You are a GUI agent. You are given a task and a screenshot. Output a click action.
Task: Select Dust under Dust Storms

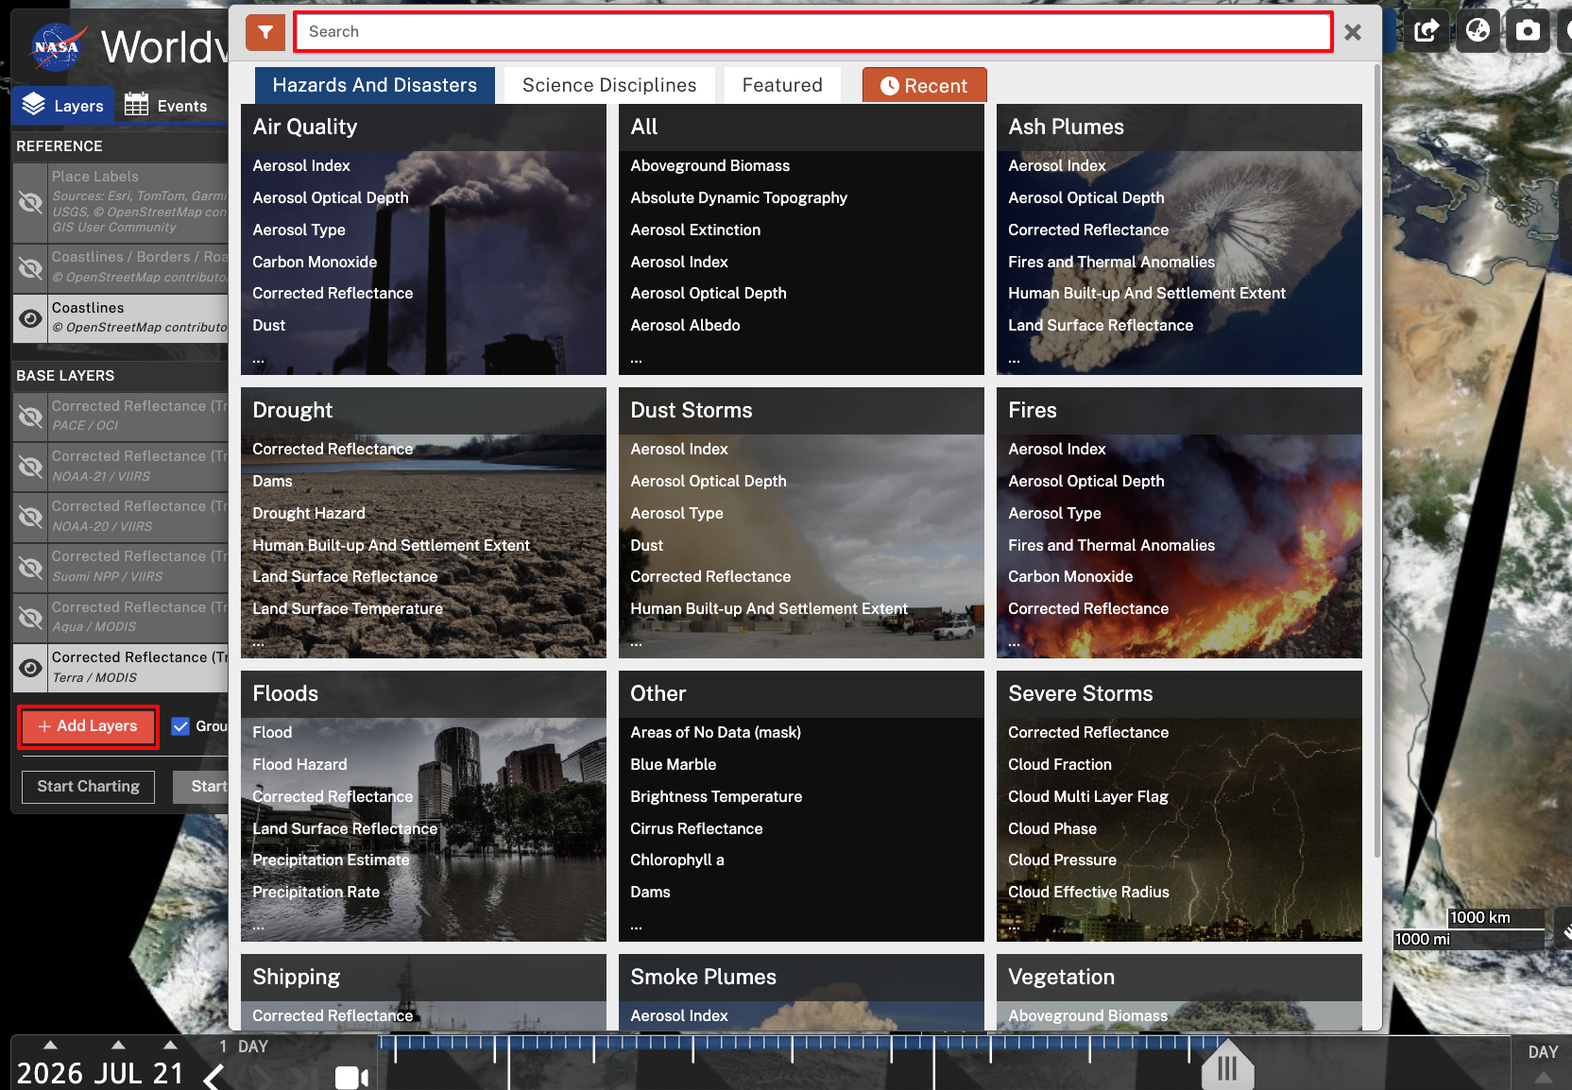(647, 546)
